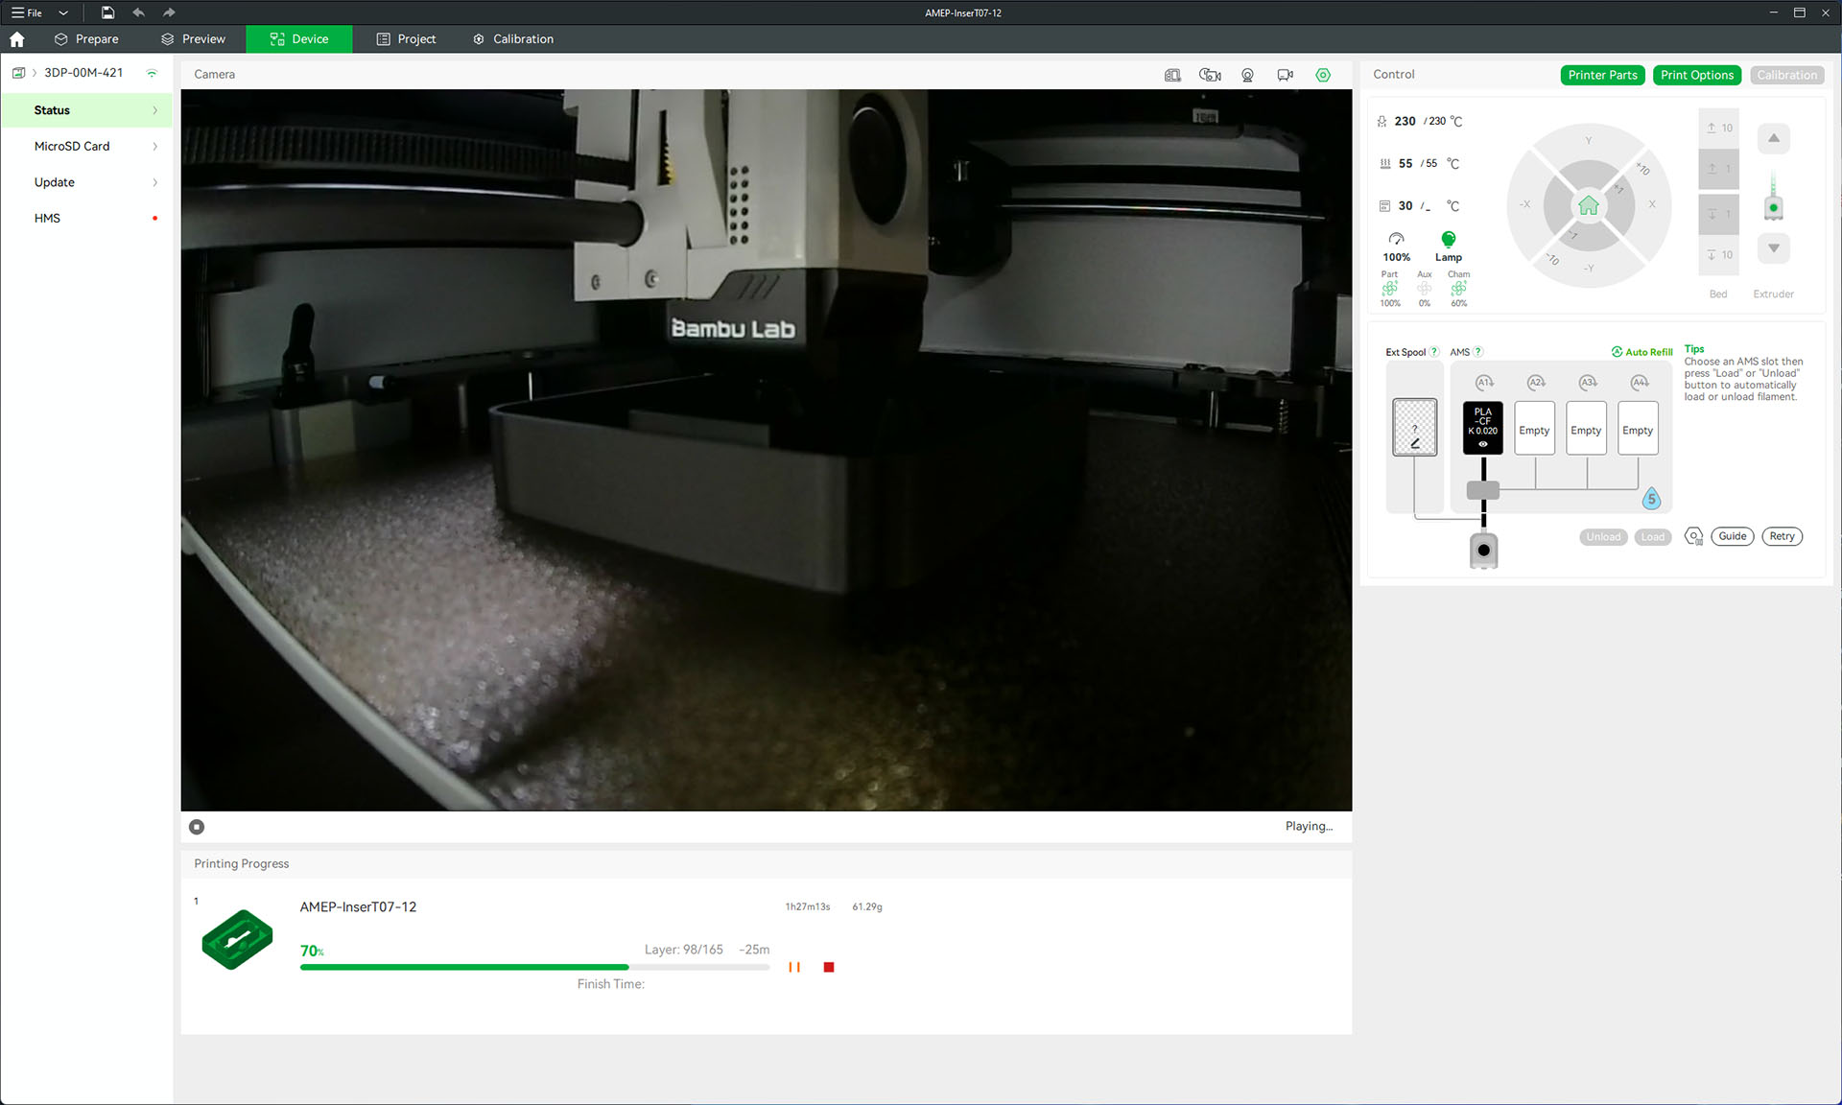
Task: Click the AMS settings gear icon
Action: 1693,536
